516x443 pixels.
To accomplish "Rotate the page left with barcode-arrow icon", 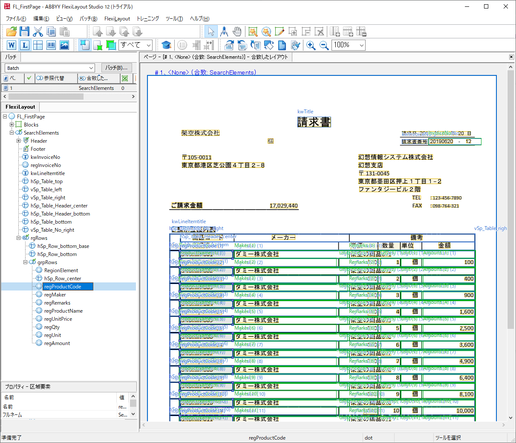I will [242, 45].
